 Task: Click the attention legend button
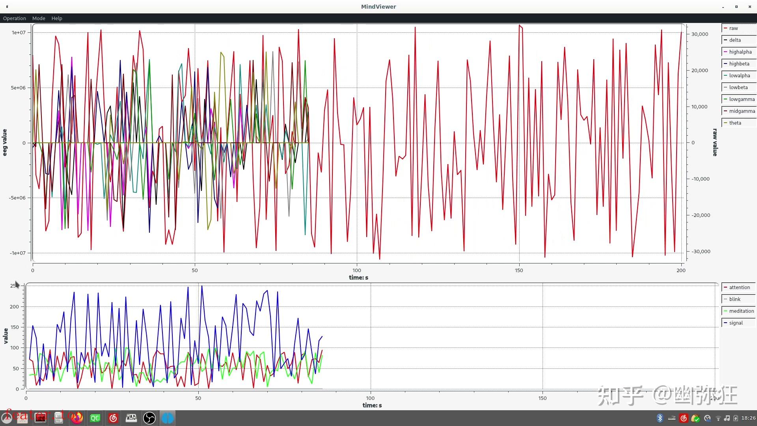point(739,287)
